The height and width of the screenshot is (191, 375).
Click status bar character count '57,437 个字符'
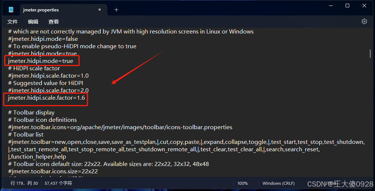(x=58, y=183)
